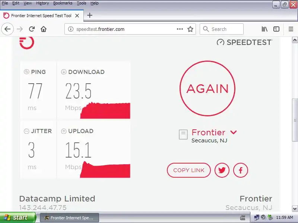Viewport: 298px width, 223px height.
Task: Click the speedtest.frontier.com address bar
Action: pyautogui.click(x=130, y=29)
